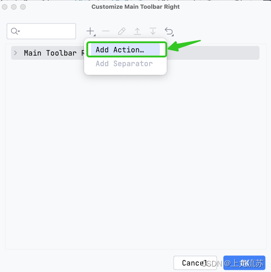The width and height of the screenshot is (271, 272).
Task: Click the Cancel button
Action: [195, 263]
